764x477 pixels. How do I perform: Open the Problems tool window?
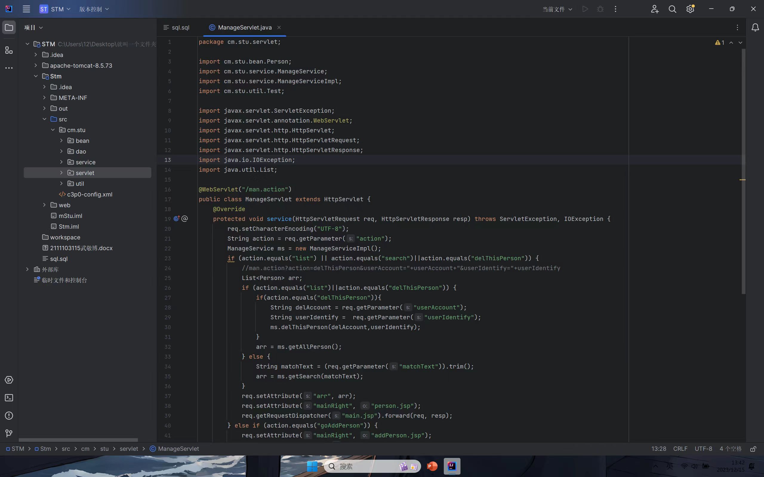tap(9, 416)
